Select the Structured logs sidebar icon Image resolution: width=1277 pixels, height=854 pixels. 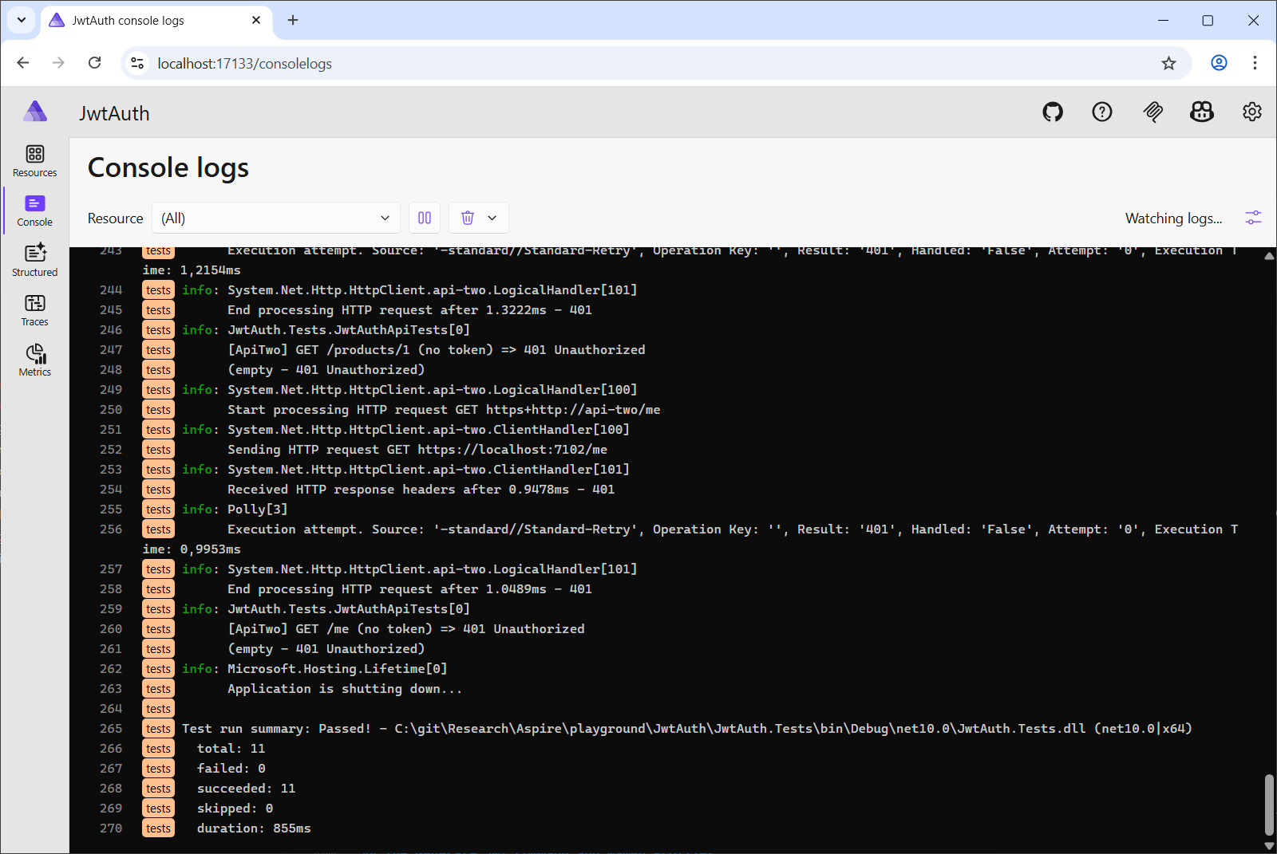pyautogui.click(x=34, y=259)
